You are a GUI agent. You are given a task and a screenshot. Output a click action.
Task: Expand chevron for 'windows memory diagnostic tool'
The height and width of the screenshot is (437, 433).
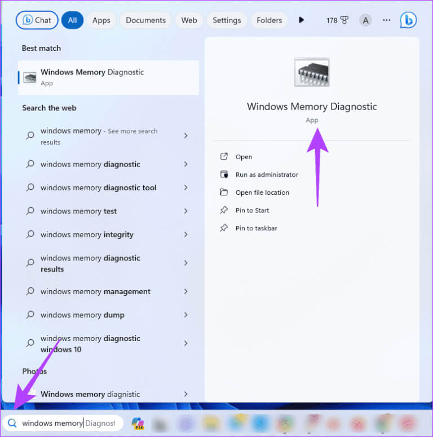pyautogui.click(x=185, y=187)
